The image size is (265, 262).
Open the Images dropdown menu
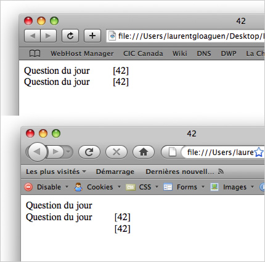[x=252, y=187]
